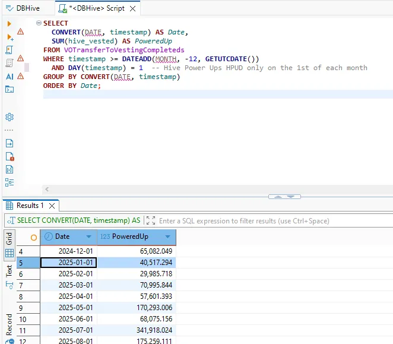393x344 pixels.
Task: Select cell with value 40,517.294
Action: pyautogui.click(x=137, y=263)
